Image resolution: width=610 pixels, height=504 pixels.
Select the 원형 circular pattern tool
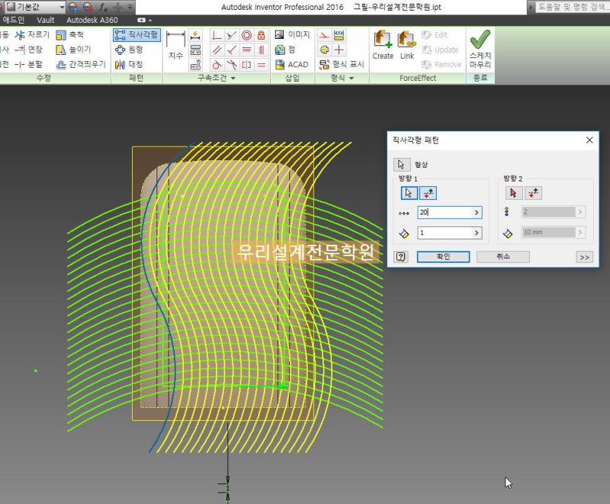tap(130, 50)
